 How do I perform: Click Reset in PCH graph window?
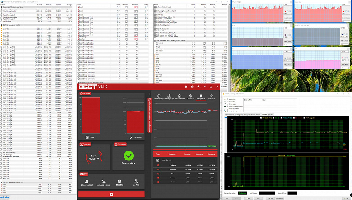click(290, 41)
